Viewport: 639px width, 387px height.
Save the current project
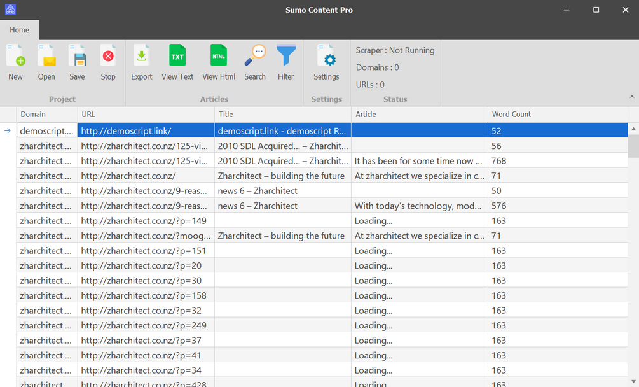(77, 62)
